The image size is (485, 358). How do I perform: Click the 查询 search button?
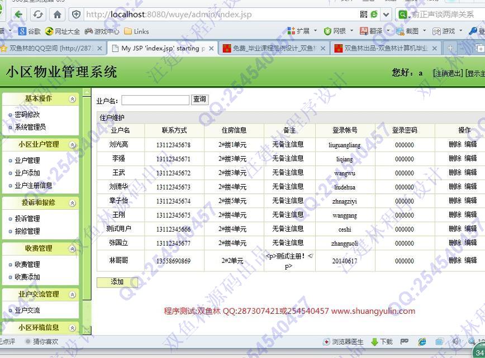click(199, 100)
